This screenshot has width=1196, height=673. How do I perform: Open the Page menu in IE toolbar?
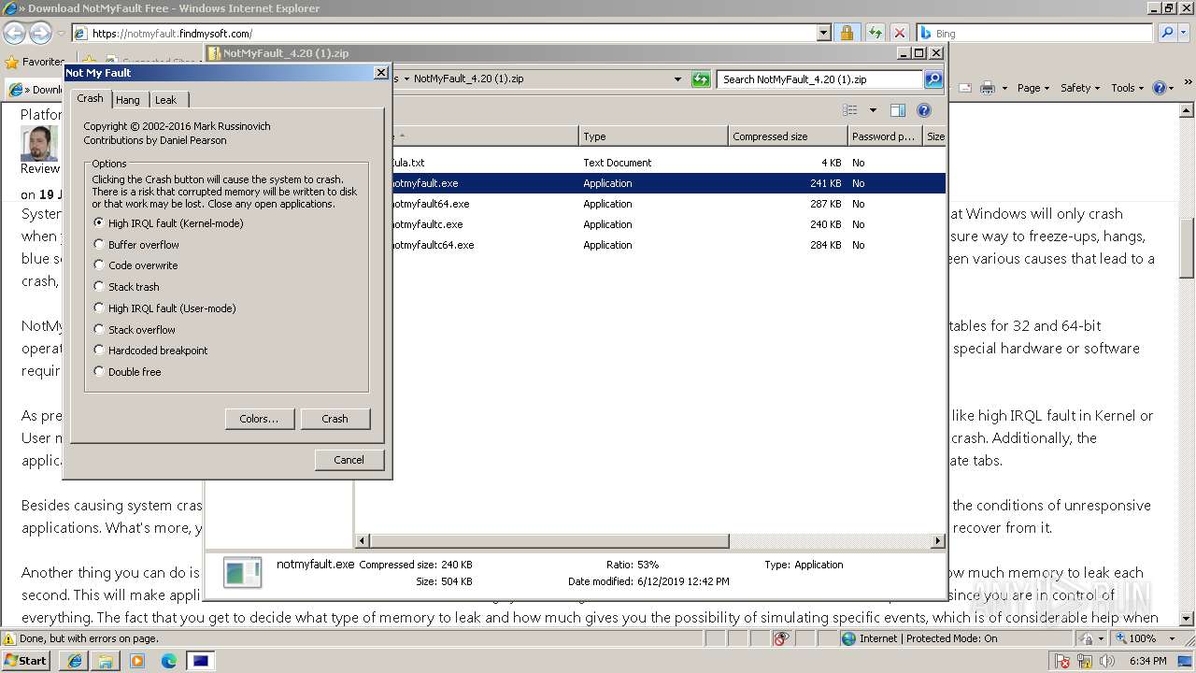1033,88
